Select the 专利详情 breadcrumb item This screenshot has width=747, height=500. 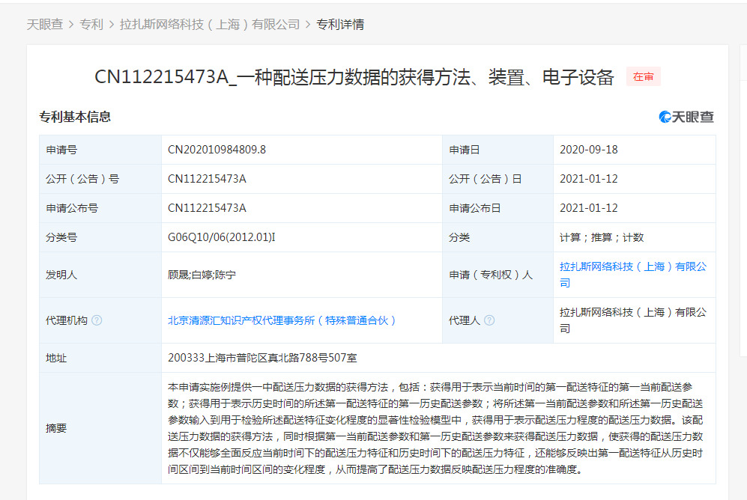tap(340, 24)
